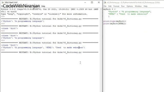Open Help menu in editor window

tap(145, 6)
